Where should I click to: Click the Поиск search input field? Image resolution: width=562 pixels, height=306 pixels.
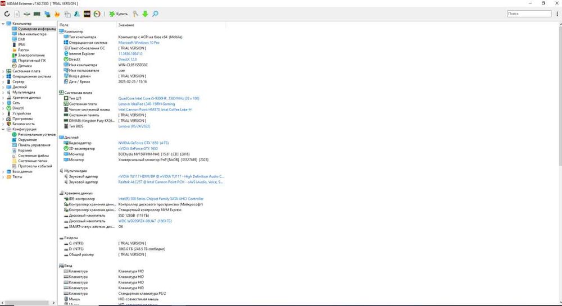tap(529, 13)
